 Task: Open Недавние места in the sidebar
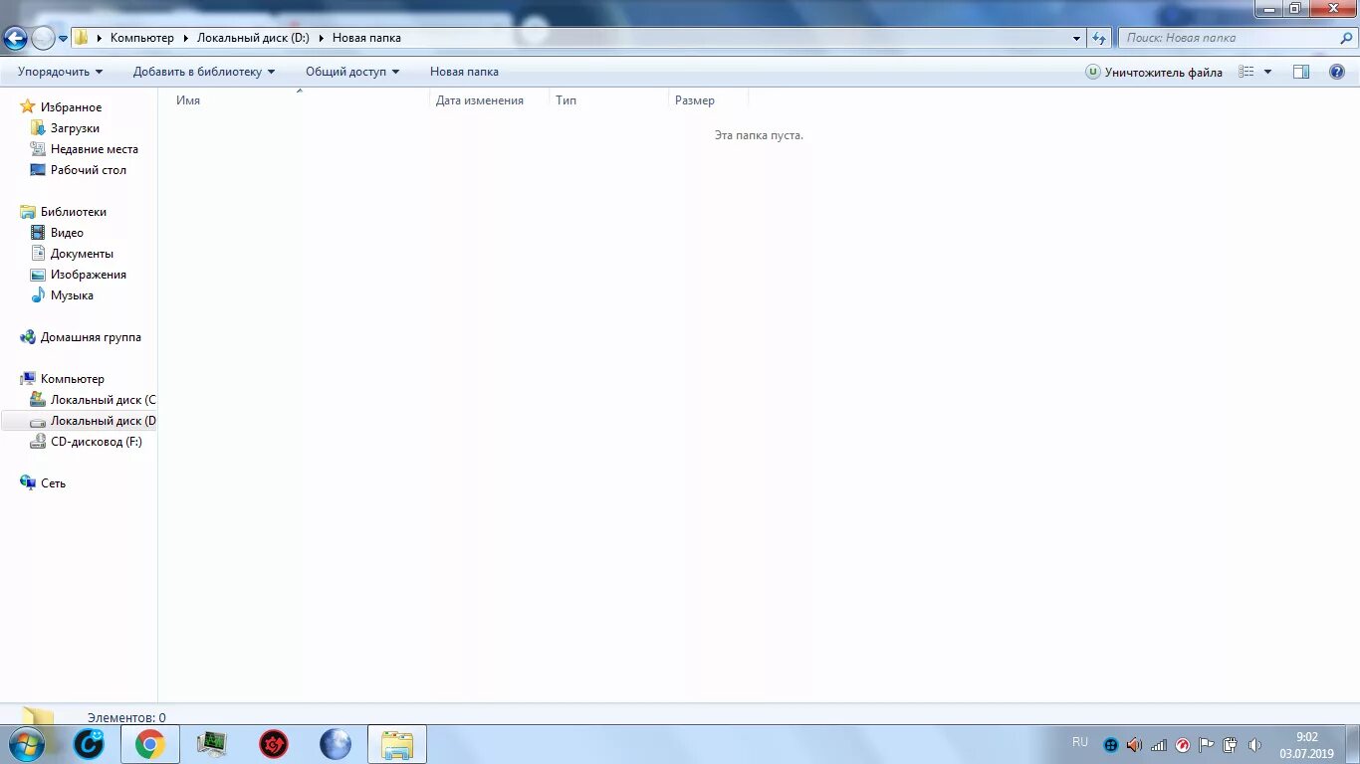pos(95,149)
